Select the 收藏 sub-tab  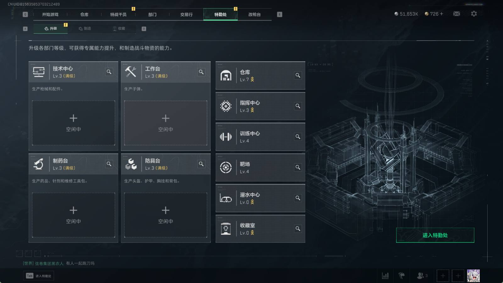119,29
